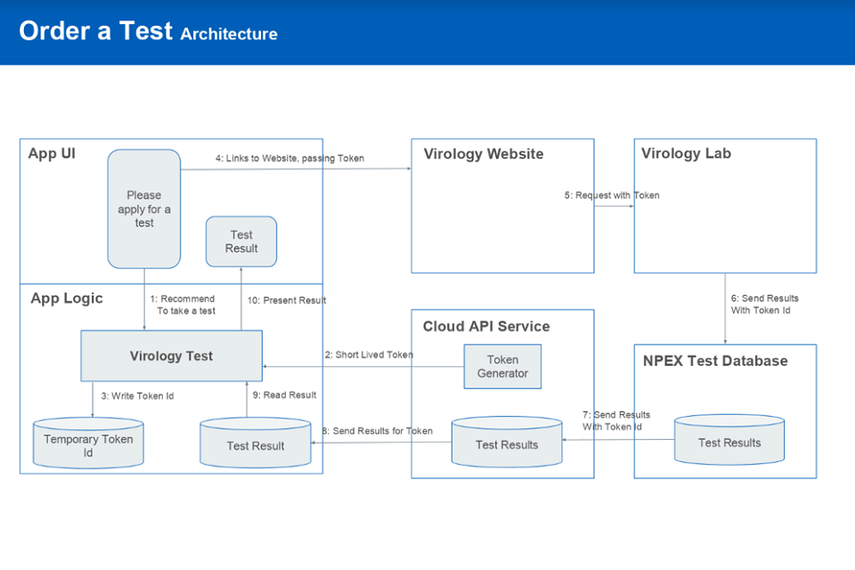Screen dimensions: 855x570
Task: Click the 'Order a Test' title text
Action: [x=96, y=30]
